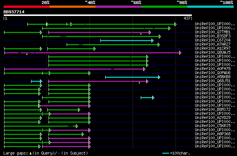237x156 pixels.
Task: Open the UniRef100_C6T204 hit label
Action: 213,40
